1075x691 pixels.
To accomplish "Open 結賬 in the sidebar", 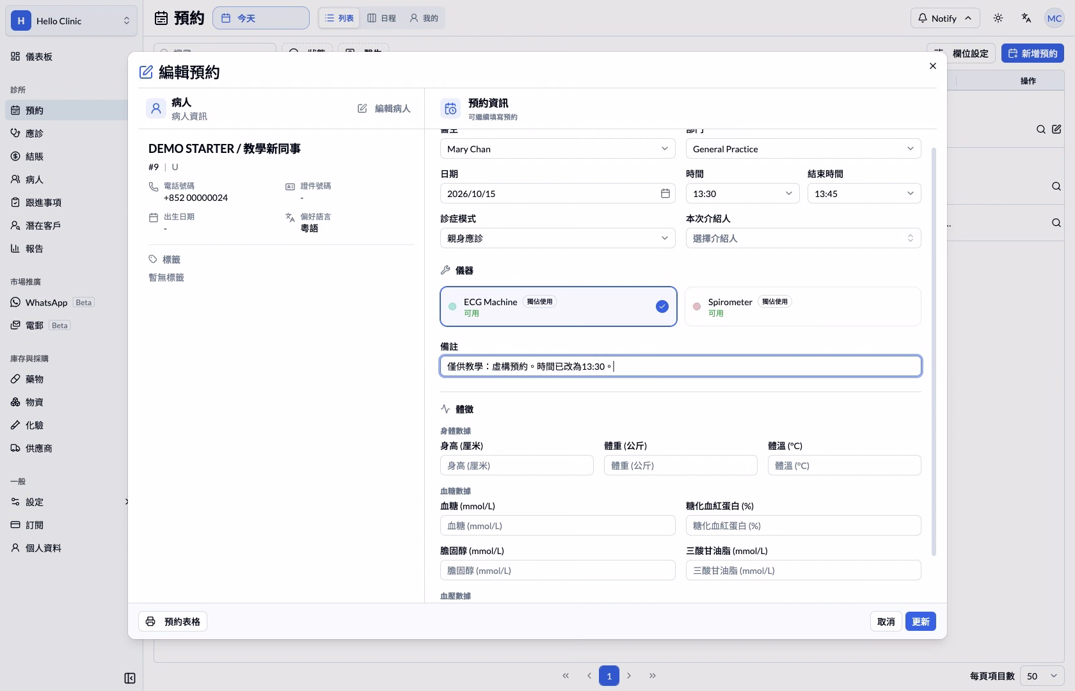I will tap(67, 156).
